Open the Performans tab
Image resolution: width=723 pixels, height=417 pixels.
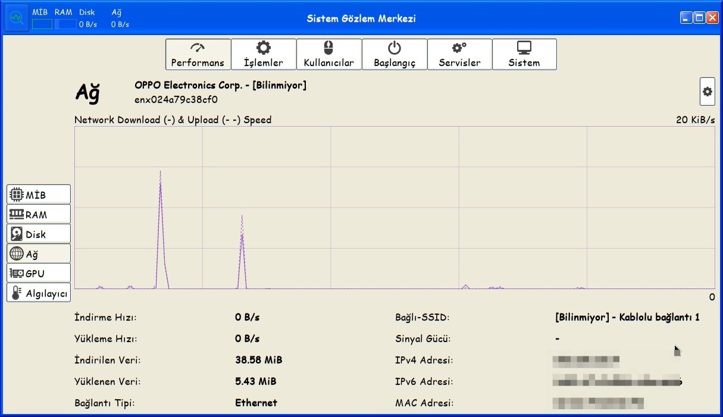(198, 55)
